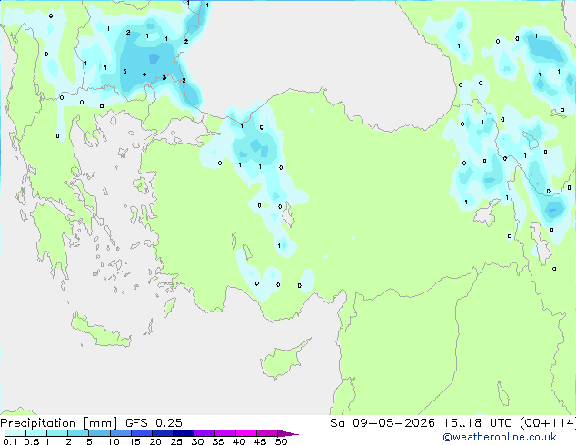Click the island of Crete on map
The width and height of the screenshot is (576, 445).
pos(101,331)
